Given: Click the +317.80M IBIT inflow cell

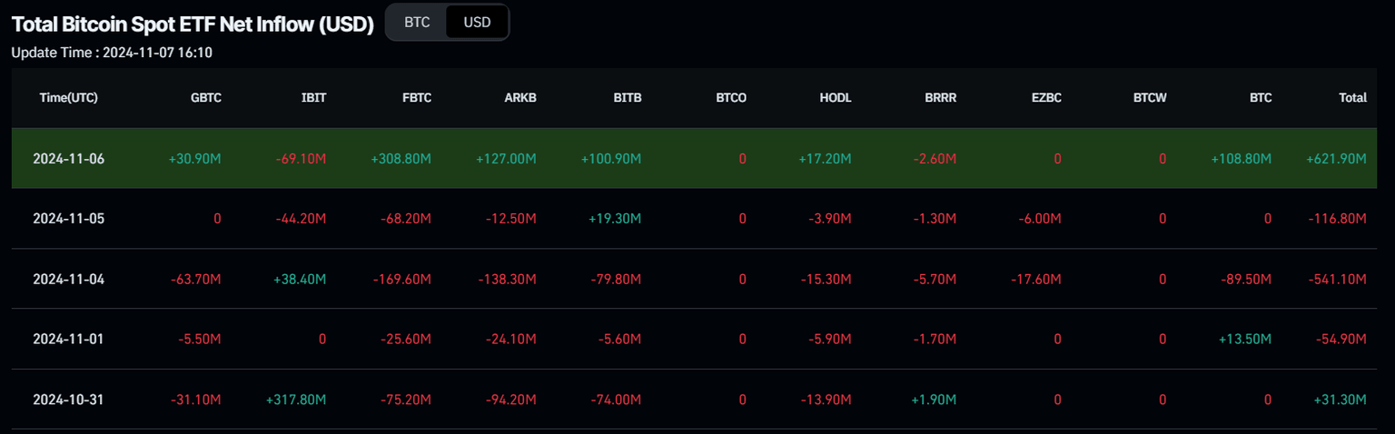Looking at the screenshot, I should (x=296, y=399).
